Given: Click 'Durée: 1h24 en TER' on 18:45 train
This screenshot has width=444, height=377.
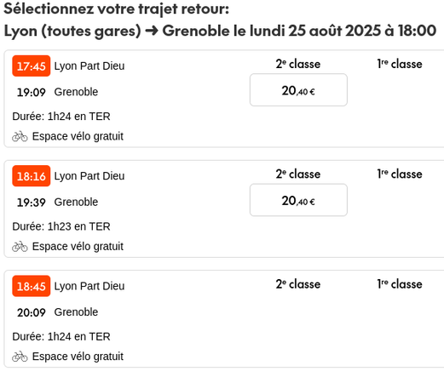Looking at the screenshot, I should pyautogui.click(x=61, y=337).
